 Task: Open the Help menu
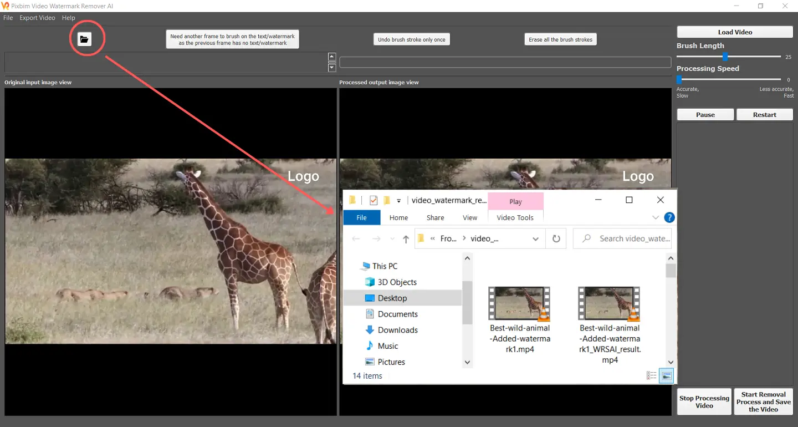[69, 18]
